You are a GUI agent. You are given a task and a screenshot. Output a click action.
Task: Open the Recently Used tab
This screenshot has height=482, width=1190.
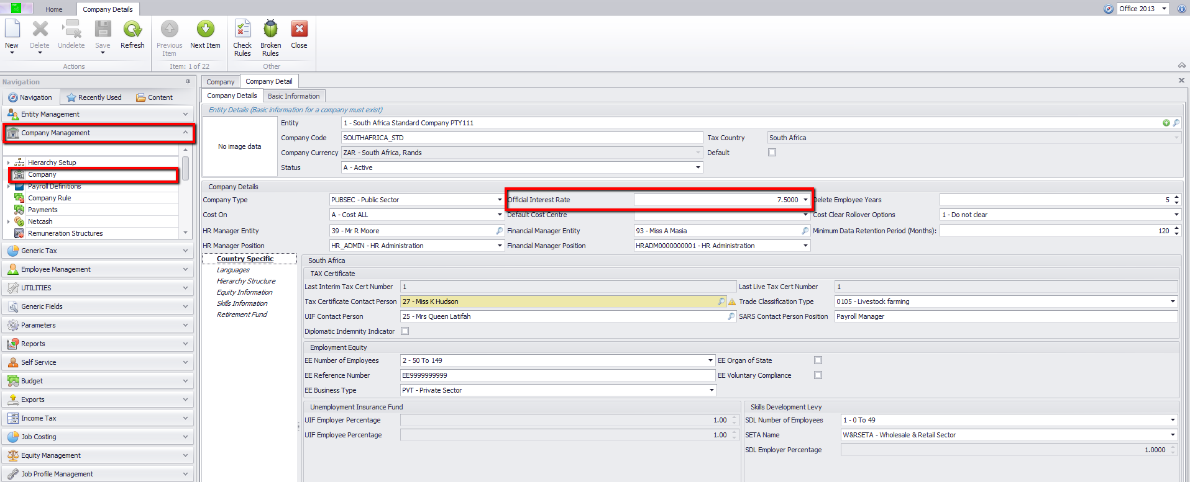click(x=94, y=97)
